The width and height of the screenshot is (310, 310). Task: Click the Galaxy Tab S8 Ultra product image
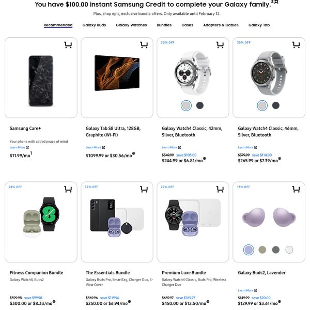[x=117, y=74]
